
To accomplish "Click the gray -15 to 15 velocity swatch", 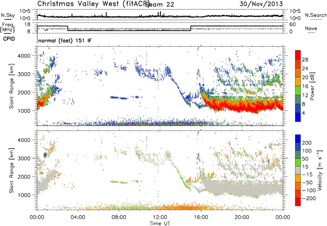I will 298,171.
